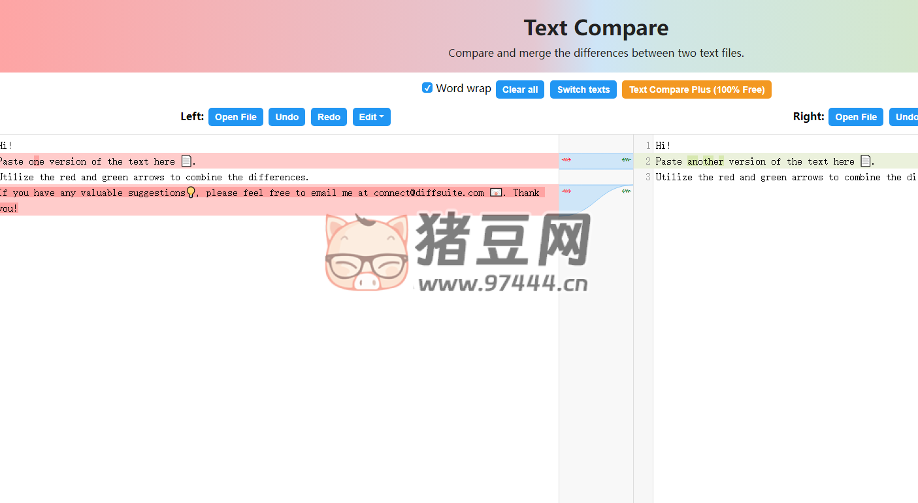Open the Edit dropdown menu

pyautogui.click(x=371, y=117)
